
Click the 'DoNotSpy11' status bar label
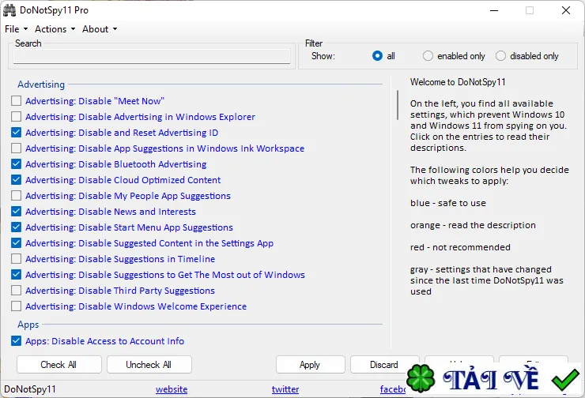(x=30, y=389)
